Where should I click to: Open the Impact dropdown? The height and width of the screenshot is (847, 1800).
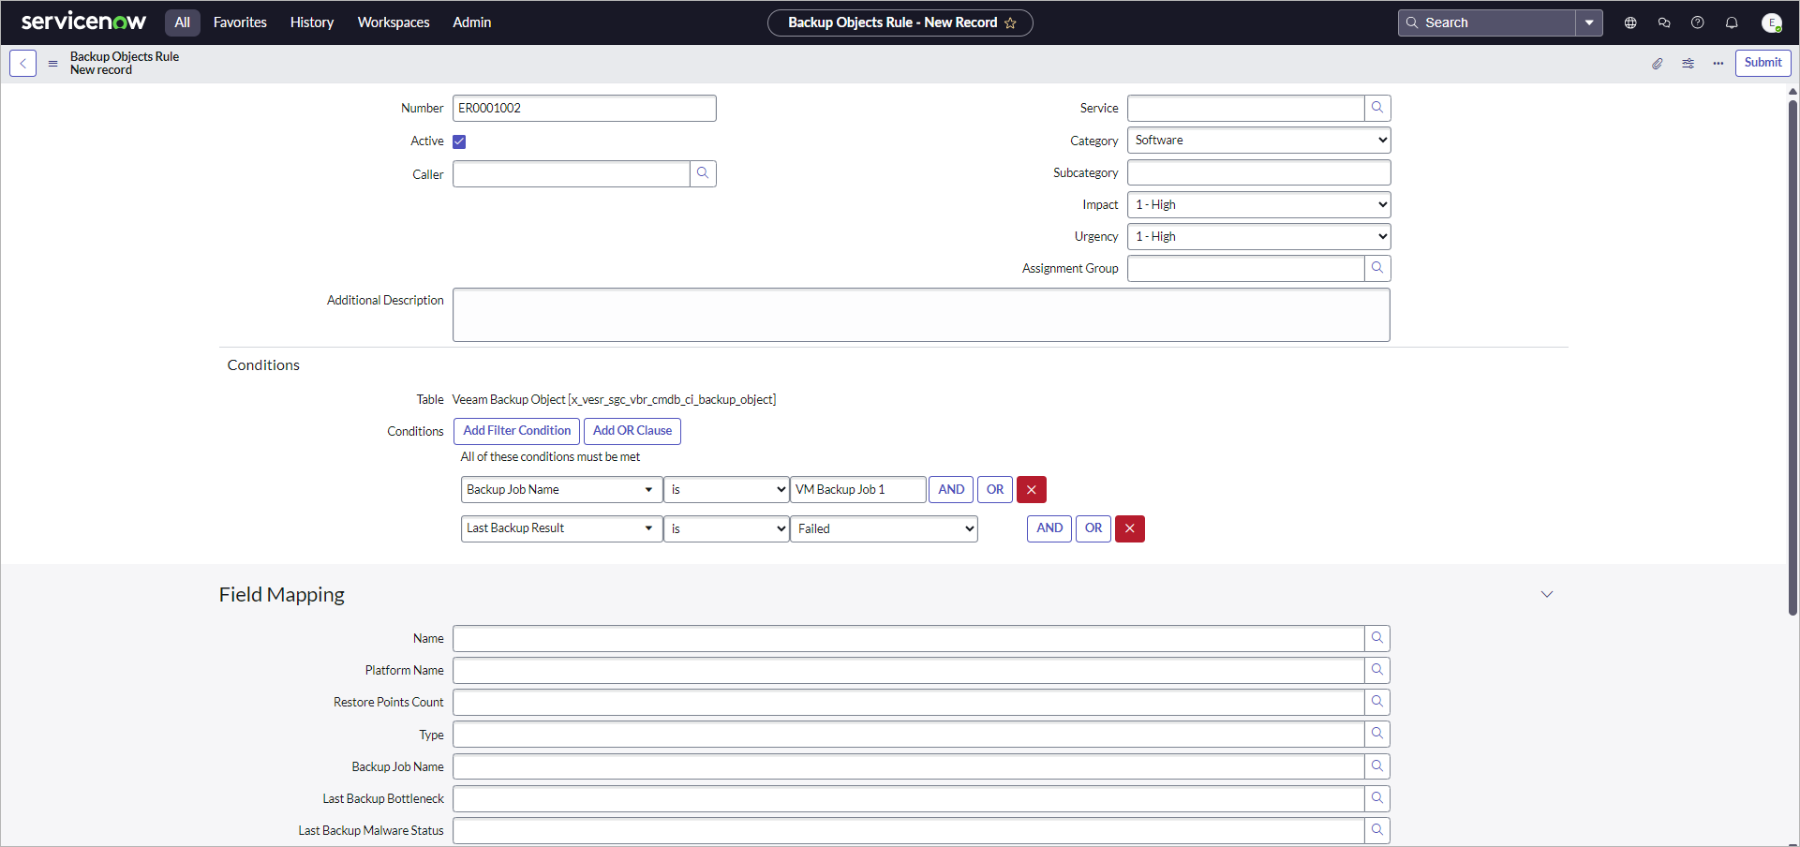click(1259, 204)
